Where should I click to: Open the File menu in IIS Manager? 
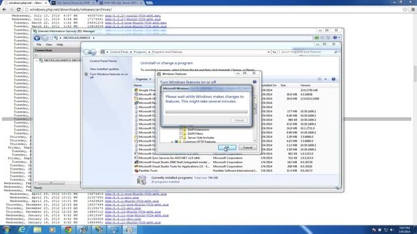coord(39,45)
